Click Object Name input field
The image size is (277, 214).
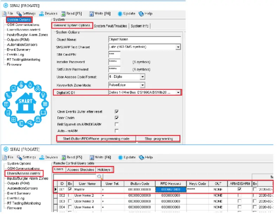(x=145, y=39)
